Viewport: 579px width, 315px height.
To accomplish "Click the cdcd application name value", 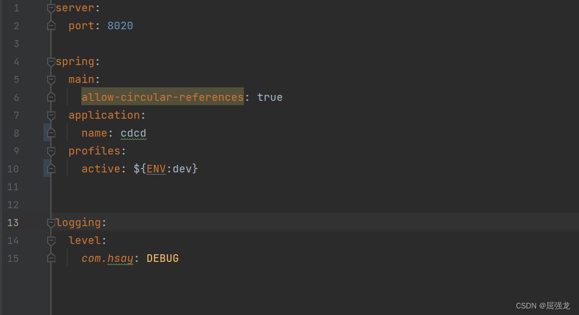I will point(133,133).
